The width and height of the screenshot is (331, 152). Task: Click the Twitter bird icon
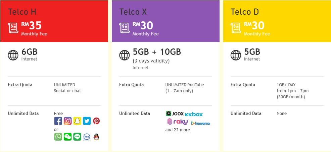click(87, 121)
